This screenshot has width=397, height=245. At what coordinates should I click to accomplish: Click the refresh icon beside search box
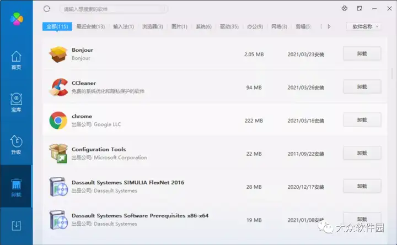47,9
